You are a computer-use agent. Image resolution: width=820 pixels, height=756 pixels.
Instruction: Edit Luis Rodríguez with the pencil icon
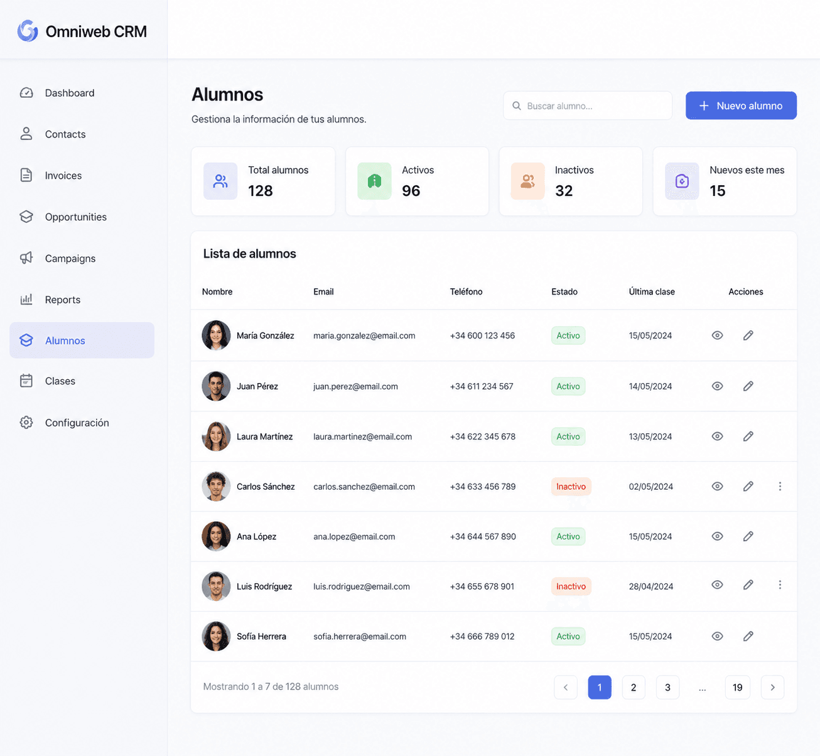coord(748,585)
